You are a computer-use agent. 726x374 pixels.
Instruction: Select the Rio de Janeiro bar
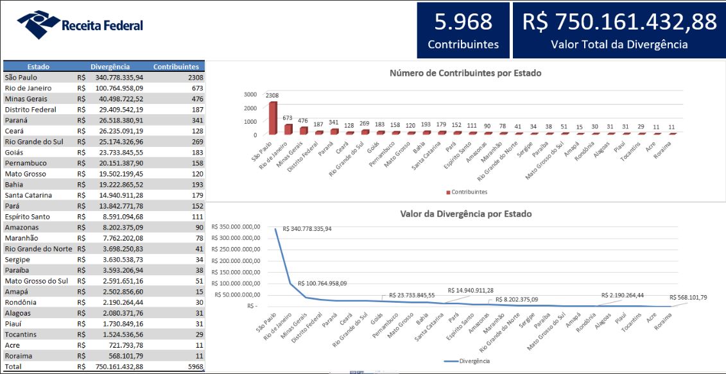[288, 128]
